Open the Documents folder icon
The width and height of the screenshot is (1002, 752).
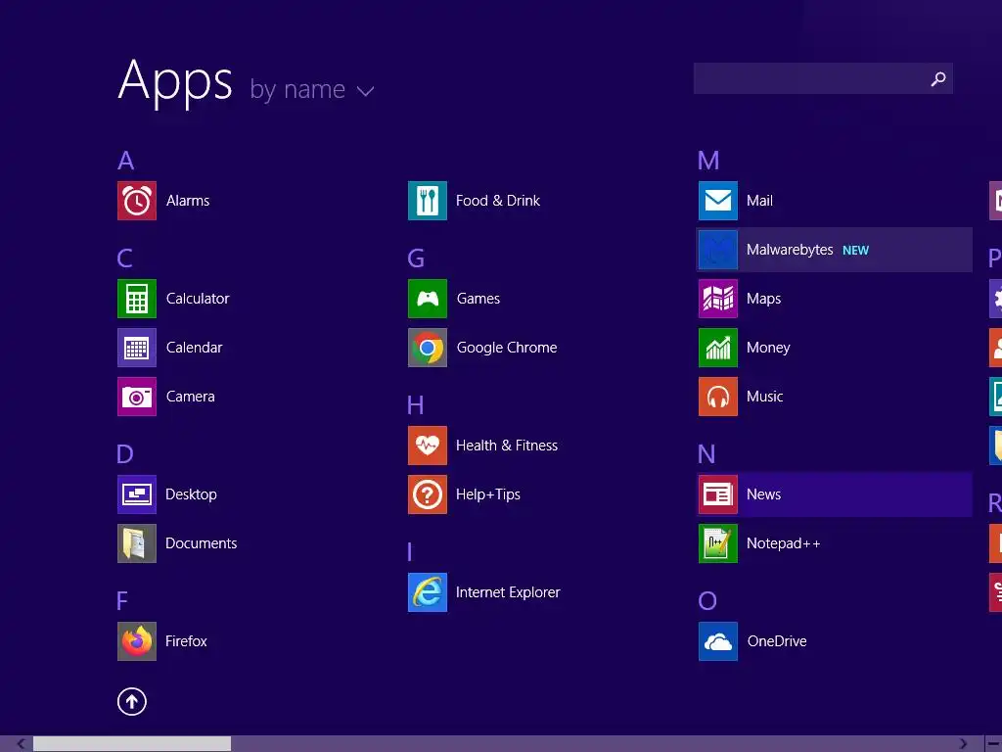tap(137, 543)
